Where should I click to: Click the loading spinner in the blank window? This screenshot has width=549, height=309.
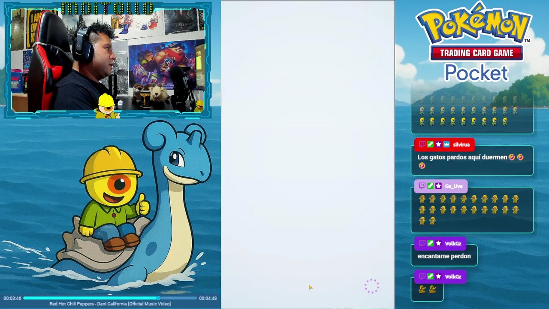point(372,286)
